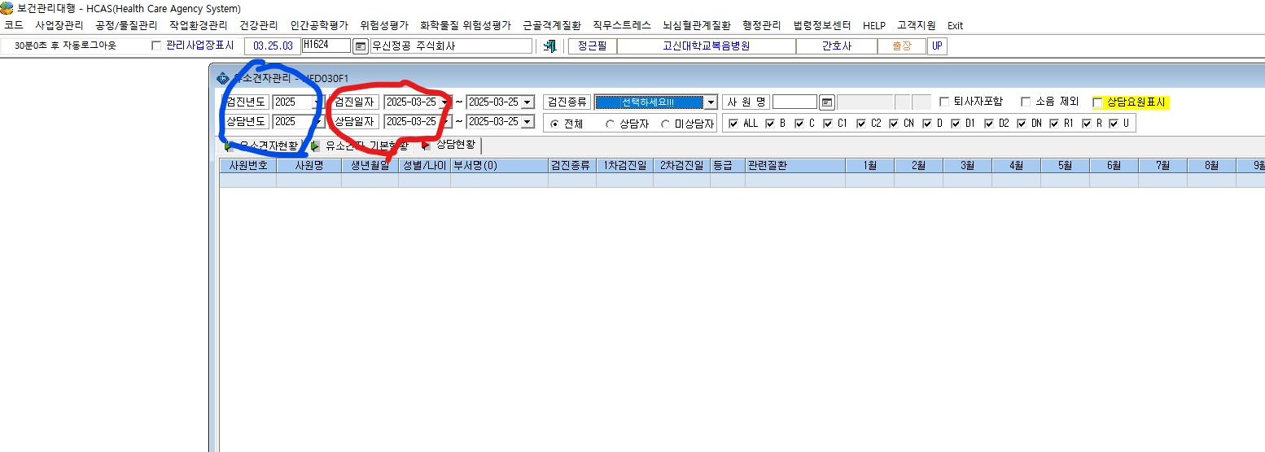This screenshot has width=1265, height=452.
Task: Enable the 관리사업장표시 checkbox
Action: (156, 46)
